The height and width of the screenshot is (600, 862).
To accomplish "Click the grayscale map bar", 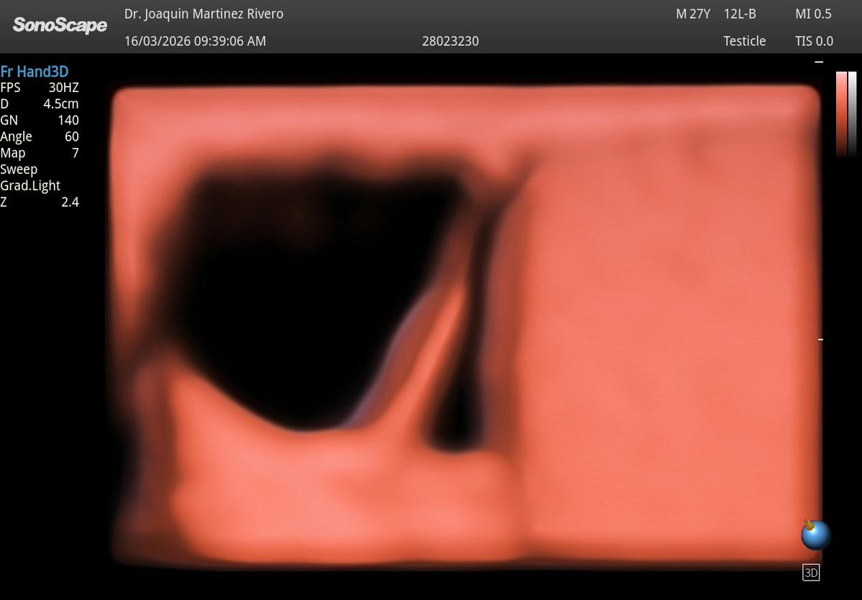I will click(x=852, y=114).
